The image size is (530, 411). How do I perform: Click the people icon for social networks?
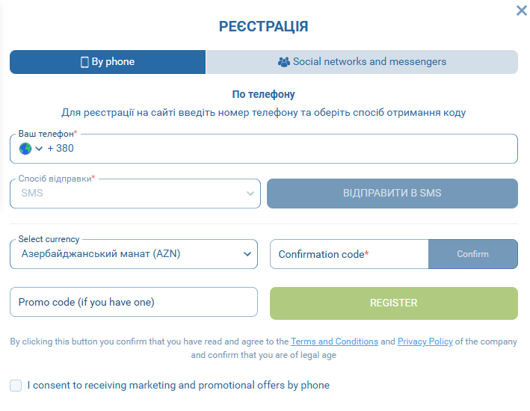click(x=283, y=62)
